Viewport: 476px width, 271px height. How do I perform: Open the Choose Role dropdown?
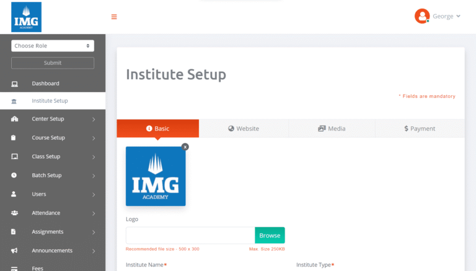53,46
